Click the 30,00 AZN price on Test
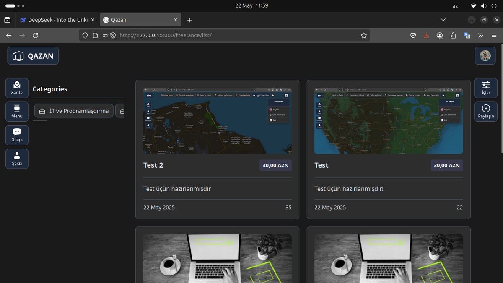The width and height of the screenshot is (503, 283). tap(446, 165)
